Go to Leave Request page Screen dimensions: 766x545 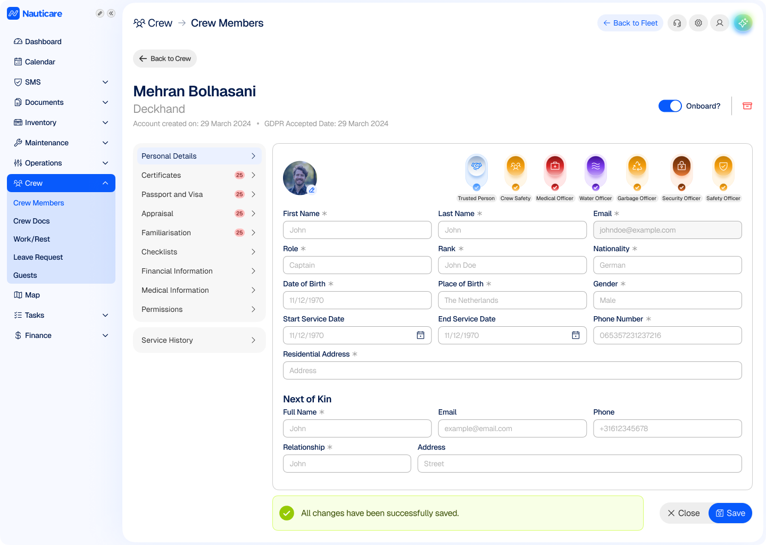(38, 257)
